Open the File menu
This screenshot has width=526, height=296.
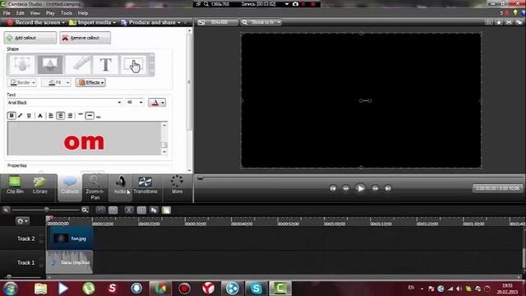[7, 13]
